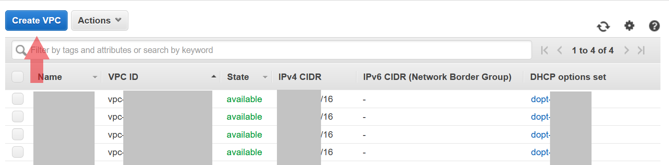Check the fourth VPC row checkbox

(x=18, y=152)
